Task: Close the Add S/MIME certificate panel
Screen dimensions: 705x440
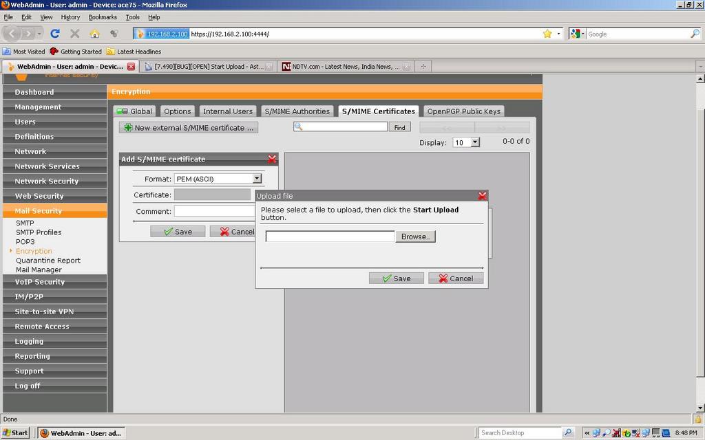Action: click(x=272, y=159)
